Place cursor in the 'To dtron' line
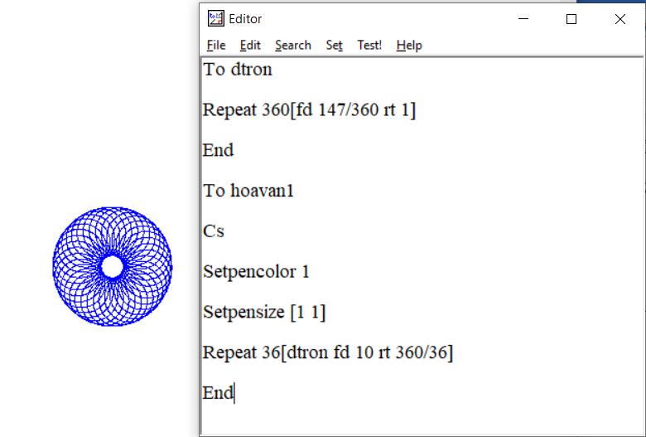Viewport: 646px width, 437px height. click(x=238, y=70)
